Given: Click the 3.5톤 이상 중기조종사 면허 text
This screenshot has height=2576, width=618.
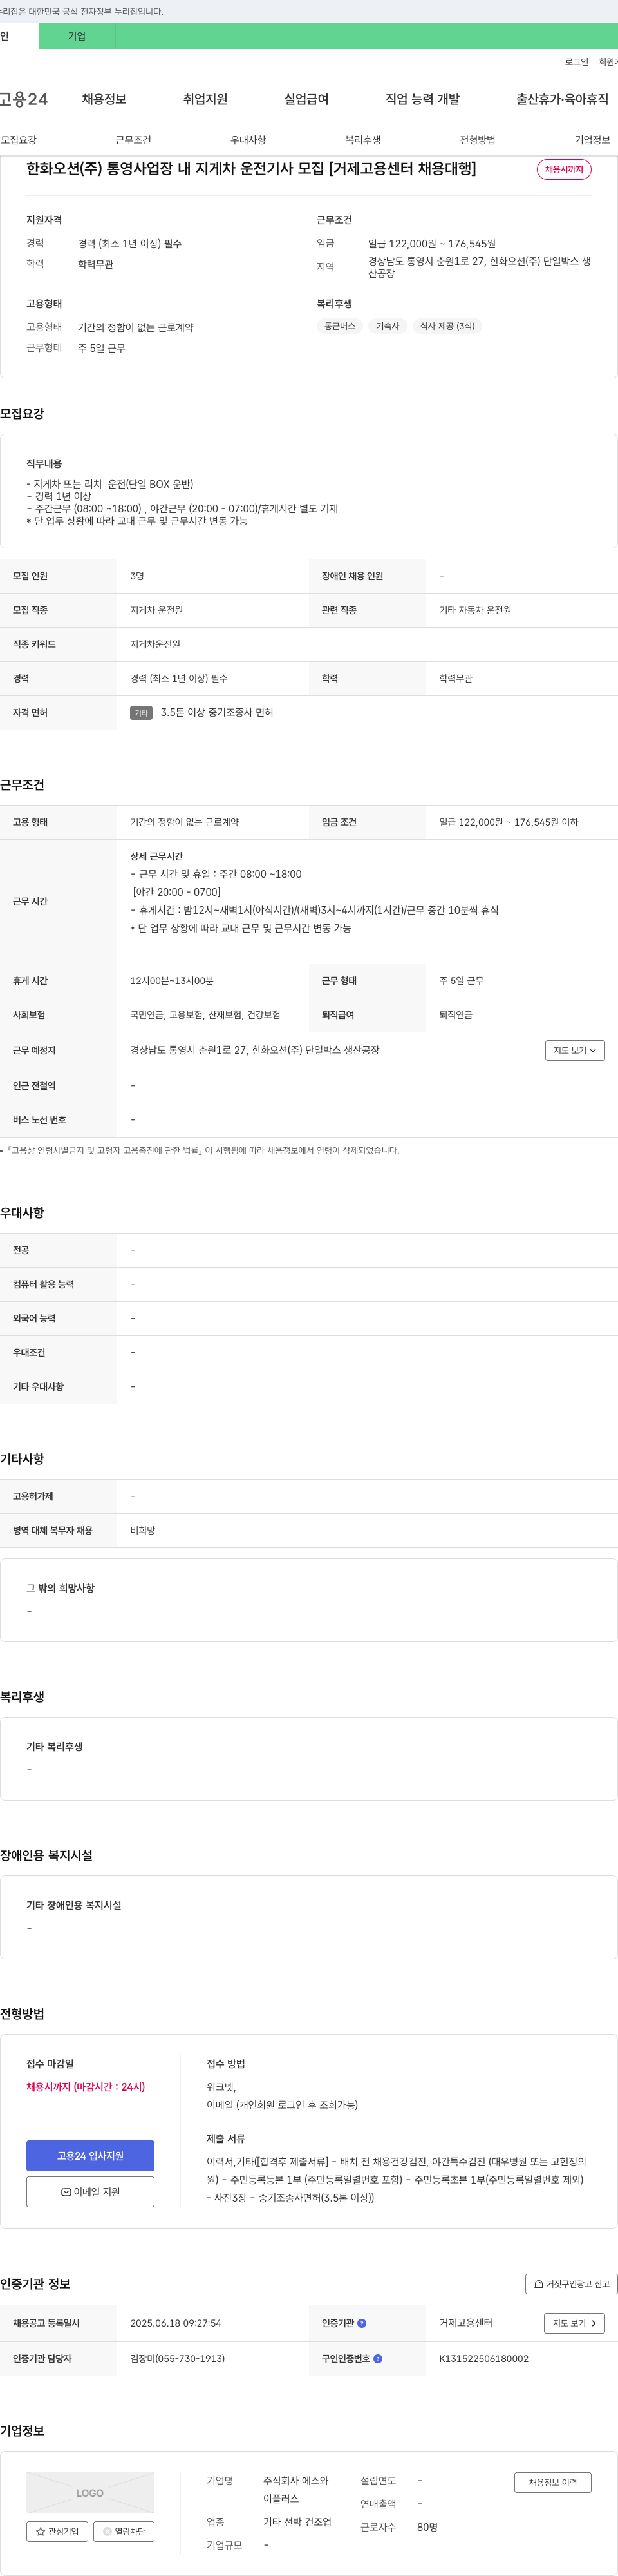Looking at the screenshot, I should pyautogui.click(x=217, y=712).
